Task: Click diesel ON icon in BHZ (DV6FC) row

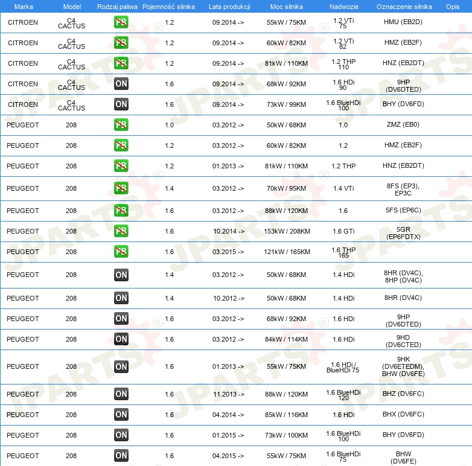Action: (121, 394)
